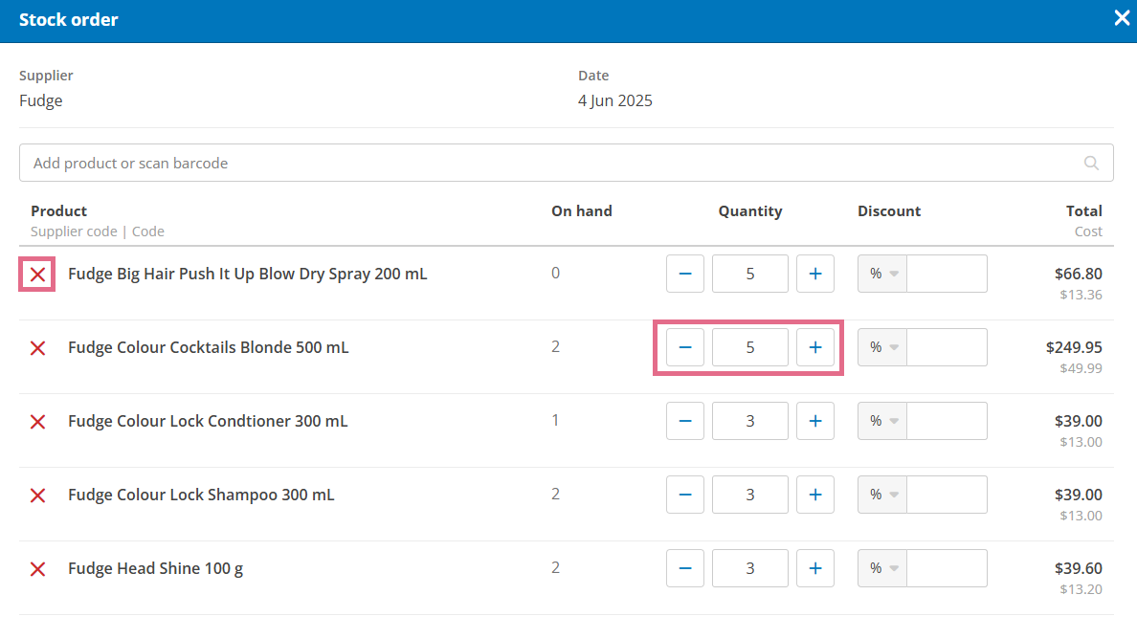
Task: Decrease quantity of Colour Cocktails Blonde
Action: point(685,347)
